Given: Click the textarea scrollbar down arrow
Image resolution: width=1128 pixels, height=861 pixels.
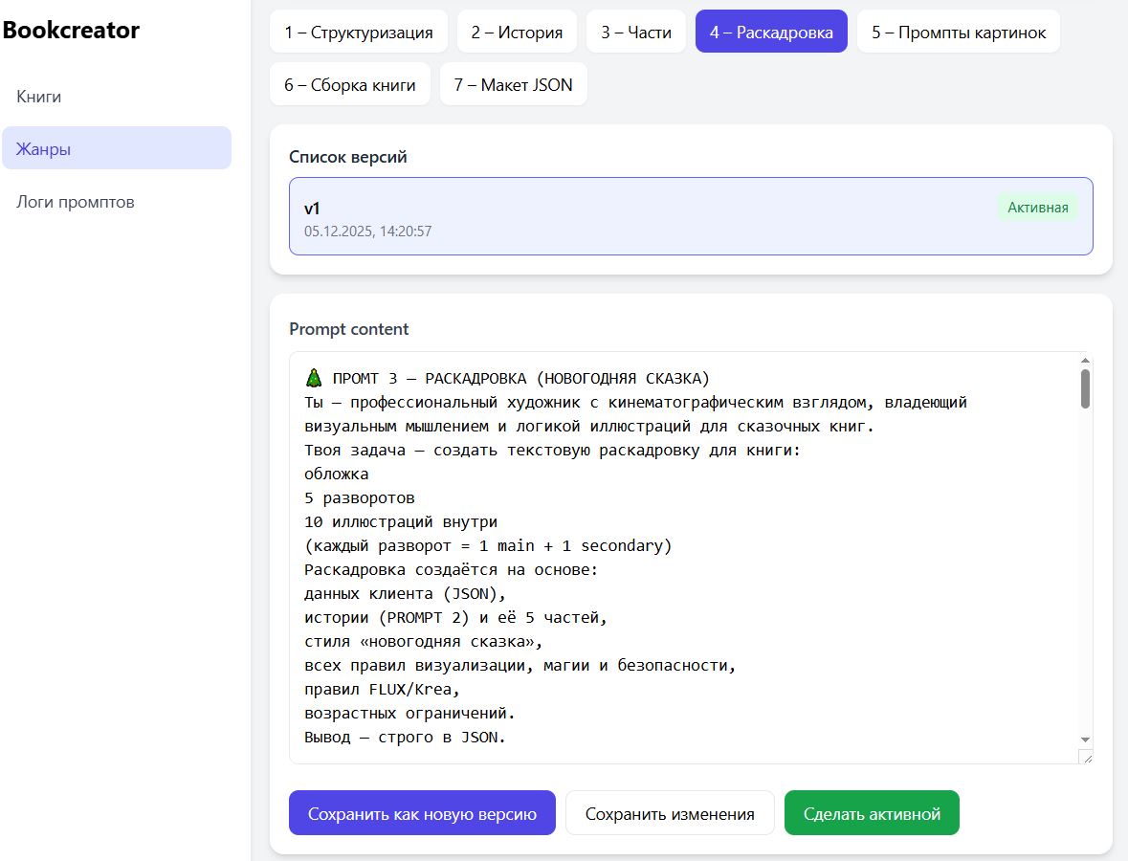Looking at the screenshot, I should point(1085,740).
